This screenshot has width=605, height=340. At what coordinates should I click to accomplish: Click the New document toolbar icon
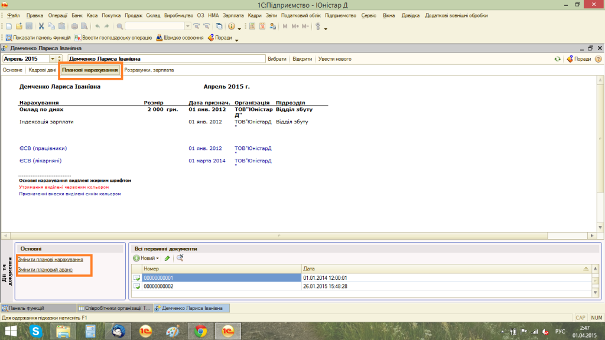[x=9, y=26]
